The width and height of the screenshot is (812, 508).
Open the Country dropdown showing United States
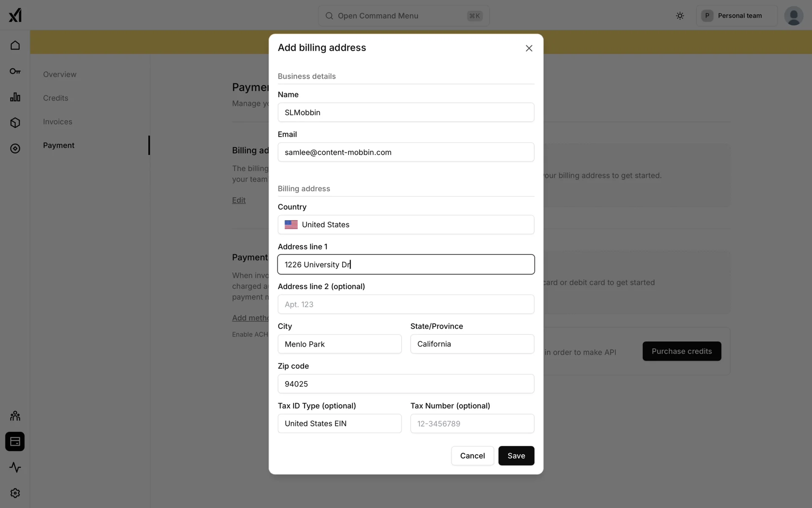[406, 225]
